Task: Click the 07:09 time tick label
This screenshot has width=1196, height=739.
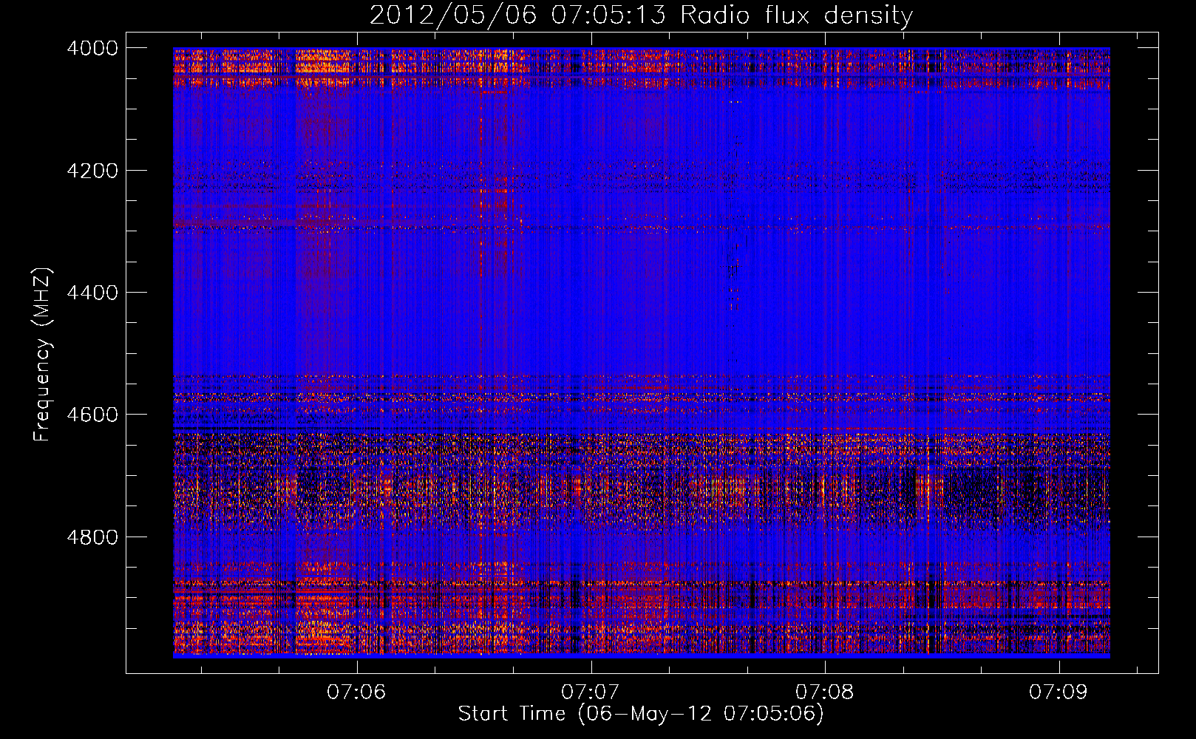Action: pyautogui.click(x=1059, y=692)
